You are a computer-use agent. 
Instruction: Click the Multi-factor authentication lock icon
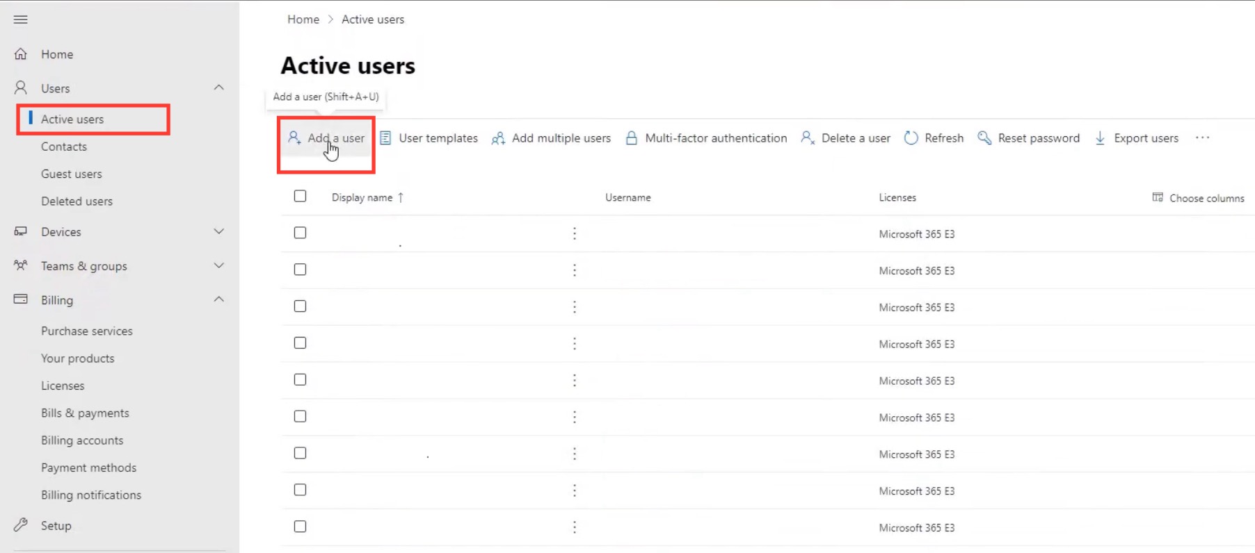click(632, 138)
